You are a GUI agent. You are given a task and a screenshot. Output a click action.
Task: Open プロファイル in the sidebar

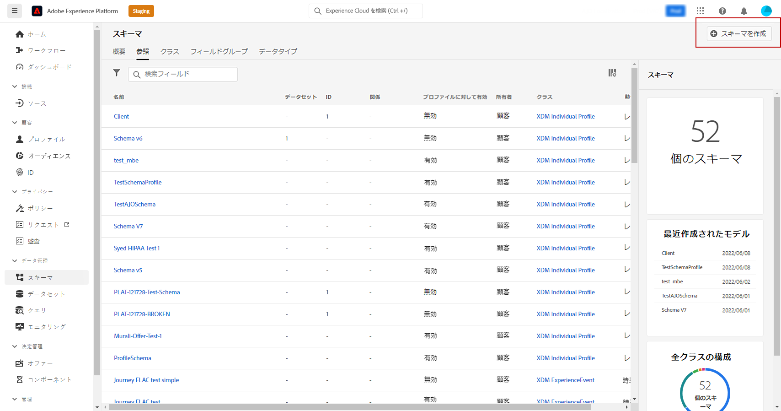click(x=47, y=139)
